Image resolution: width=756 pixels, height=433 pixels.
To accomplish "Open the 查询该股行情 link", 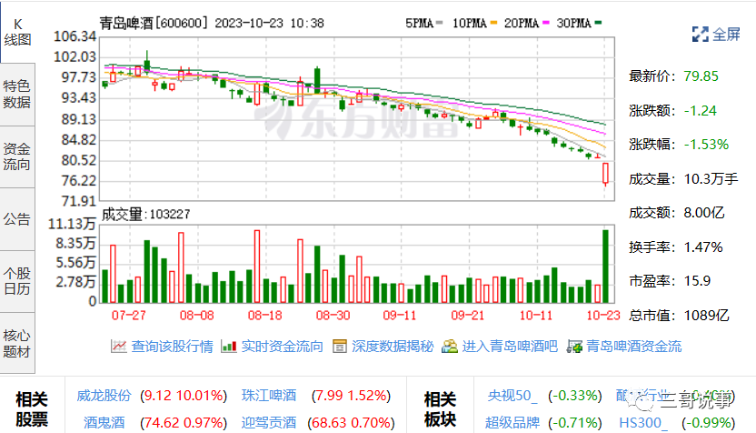I will click(x=172, y=346).
